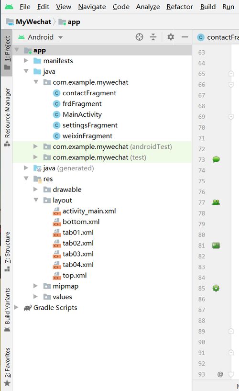The image size is (239, 391).
Task: Click the green chat bubble gutter icon on line 73
Action: [x=216, y=159]
